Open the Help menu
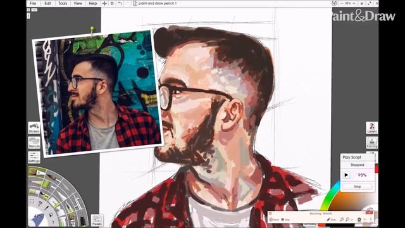The image size is (405, 228). [93, 3]
